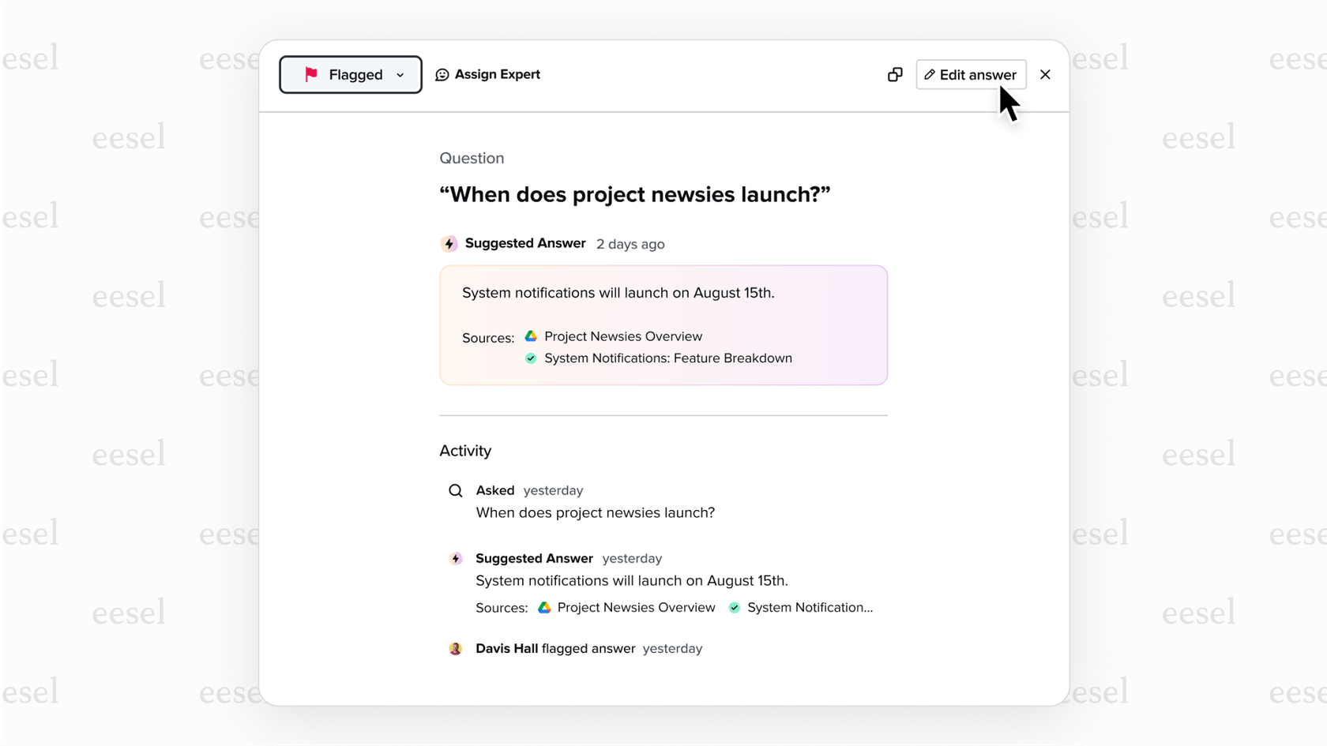Close the question details dialog
The width and height of the screenshot is (1327, 746).
coord(1045,74)
